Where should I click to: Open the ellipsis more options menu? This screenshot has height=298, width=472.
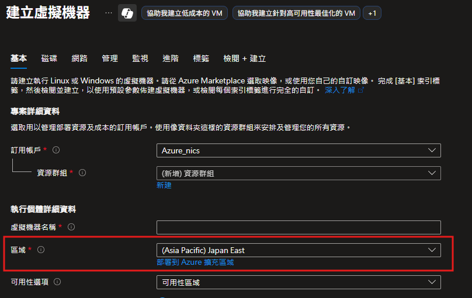coord(109,13)
